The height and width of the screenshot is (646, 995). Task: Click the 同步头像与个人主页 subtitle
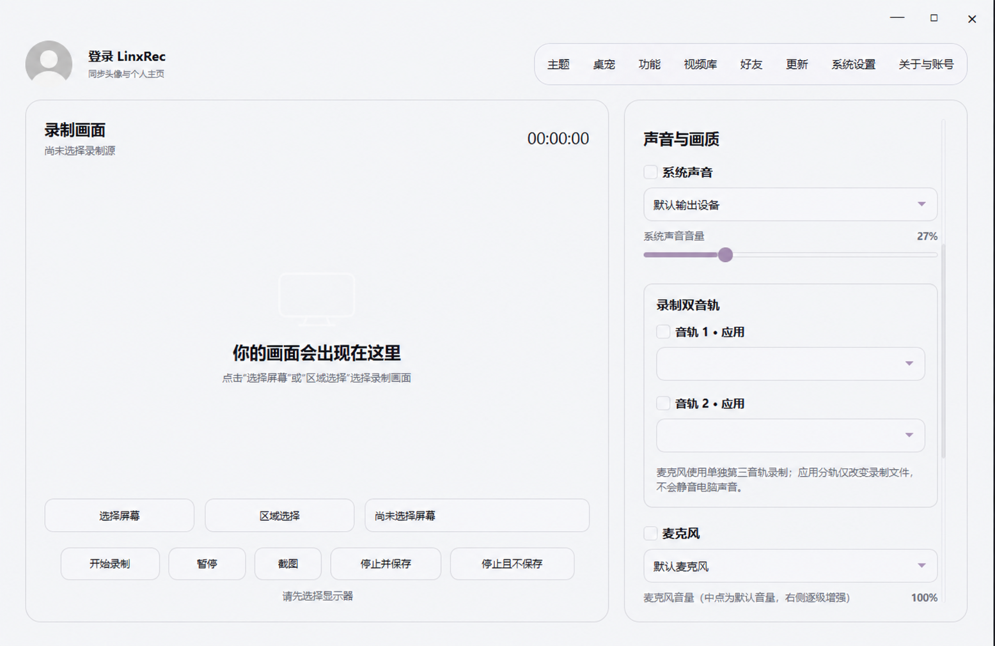click(126, 74)
